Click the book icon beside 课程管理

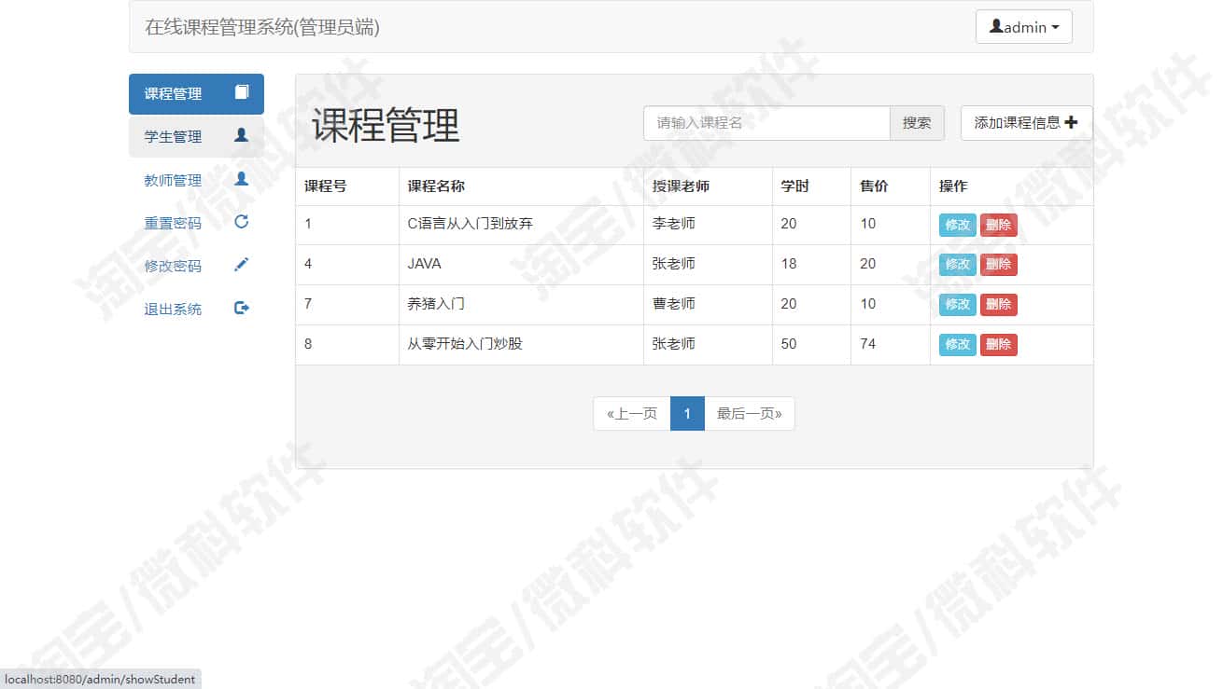click(x=242, y=92)
